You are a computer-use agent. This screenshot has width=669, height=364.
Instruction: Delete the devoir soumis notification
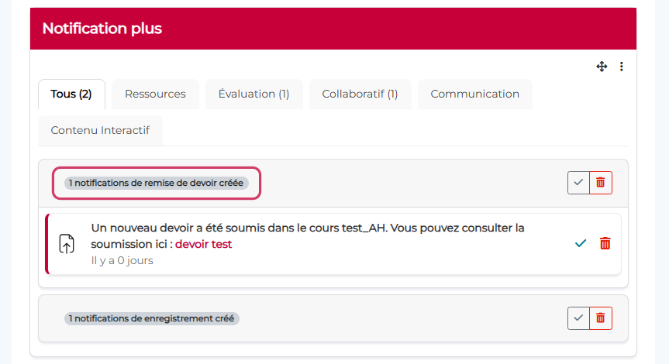pyautogui.click(x=605, y=243)
